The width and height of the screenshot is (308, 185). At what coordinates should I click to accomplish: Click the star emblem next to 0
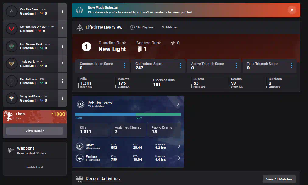tap(173, 43)
